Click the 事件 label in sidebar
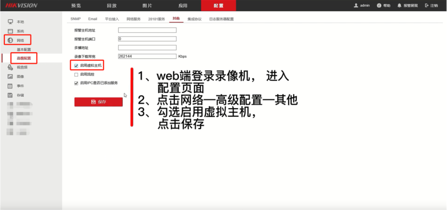447x210 pixels. pyautogui.click(x=20, y=86)
